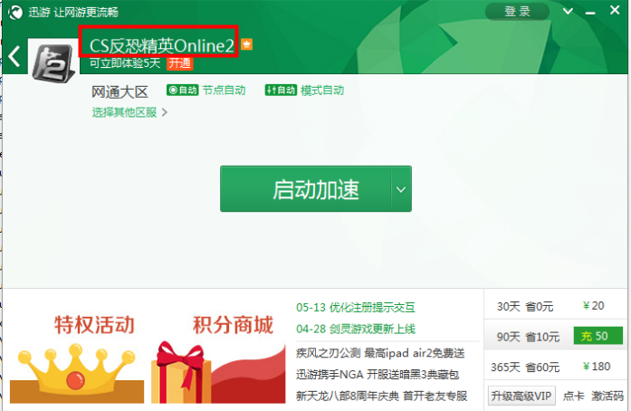This screenshot has width=631, height=411.
Task: Close the 迅游 window
Action: point(615,10)
